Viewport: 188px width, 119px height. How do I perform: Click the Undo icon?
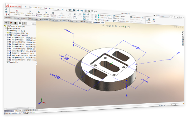pyautogui.click(x=82, y=11)
